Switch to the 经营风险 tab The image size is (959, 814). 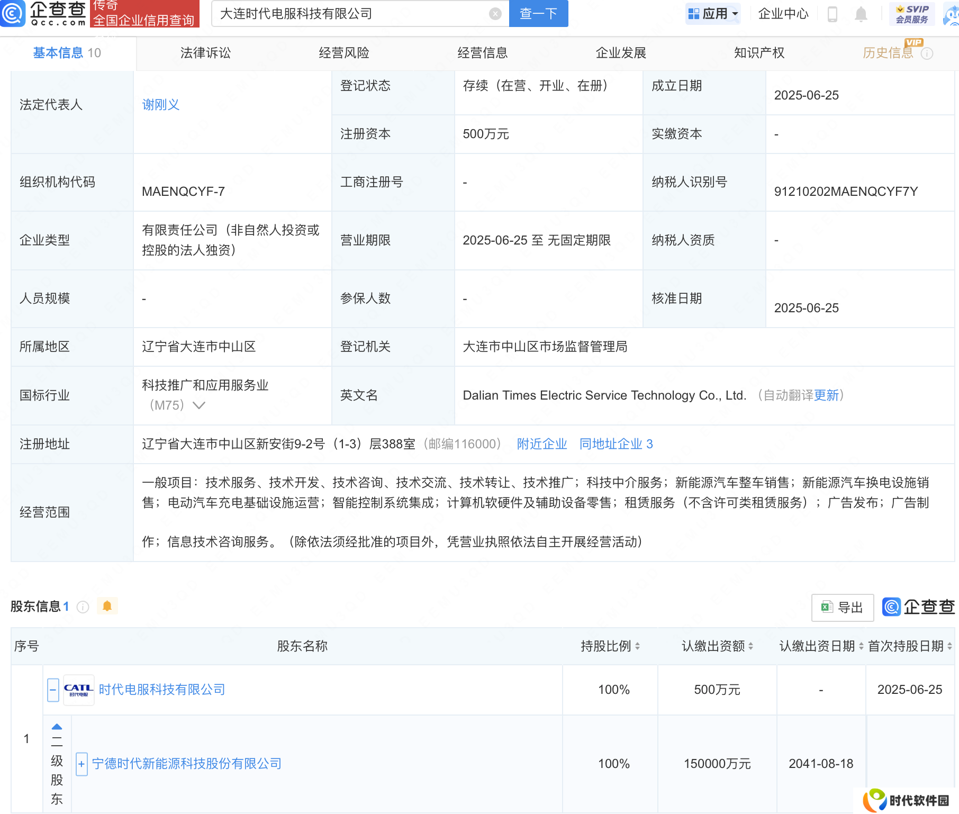[x=344, y=53]
